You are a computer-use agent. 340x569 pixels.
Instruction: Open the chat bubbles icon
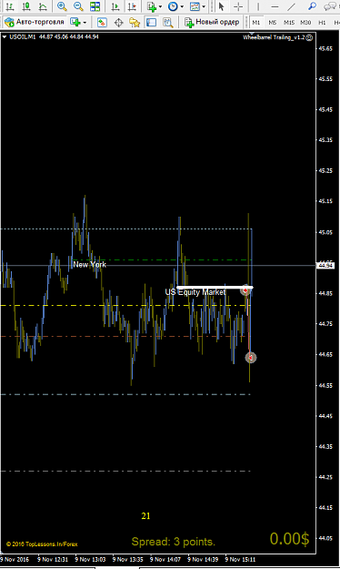pyautogui.click(x=329, y=6)
